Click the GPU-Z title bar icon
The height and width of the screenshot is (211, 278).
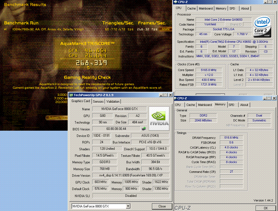tap(71, 95)
